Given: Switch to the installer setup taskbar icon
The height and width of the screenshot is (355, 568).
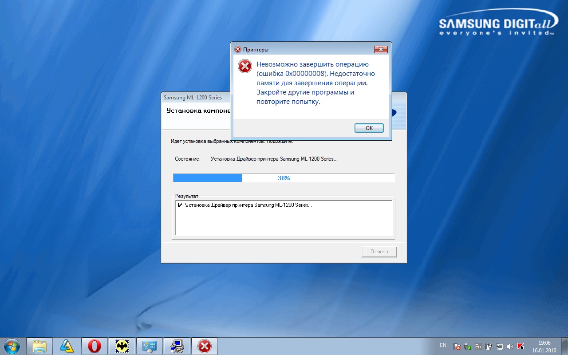Looking at the screenshot, I should tap(177, 346).
